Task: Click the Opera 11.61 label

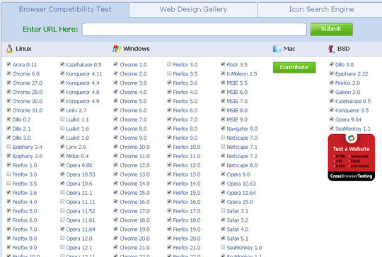Action: point(81,220)
